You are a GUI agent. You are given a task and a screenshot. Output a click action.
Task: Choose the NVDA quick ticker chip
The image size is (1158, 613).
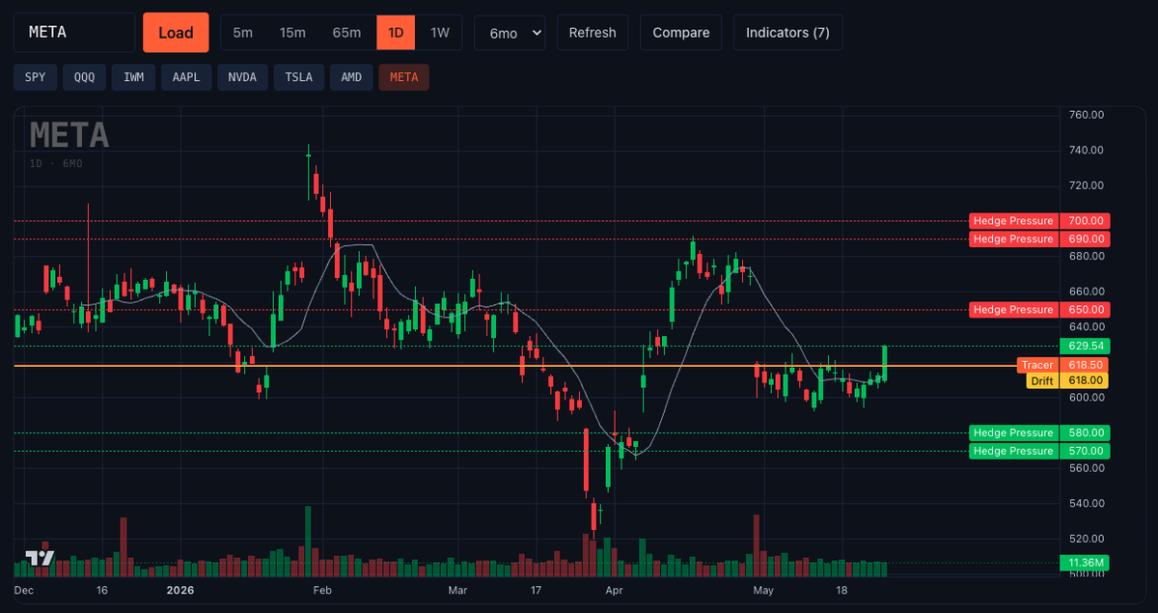tap(242, 77)
